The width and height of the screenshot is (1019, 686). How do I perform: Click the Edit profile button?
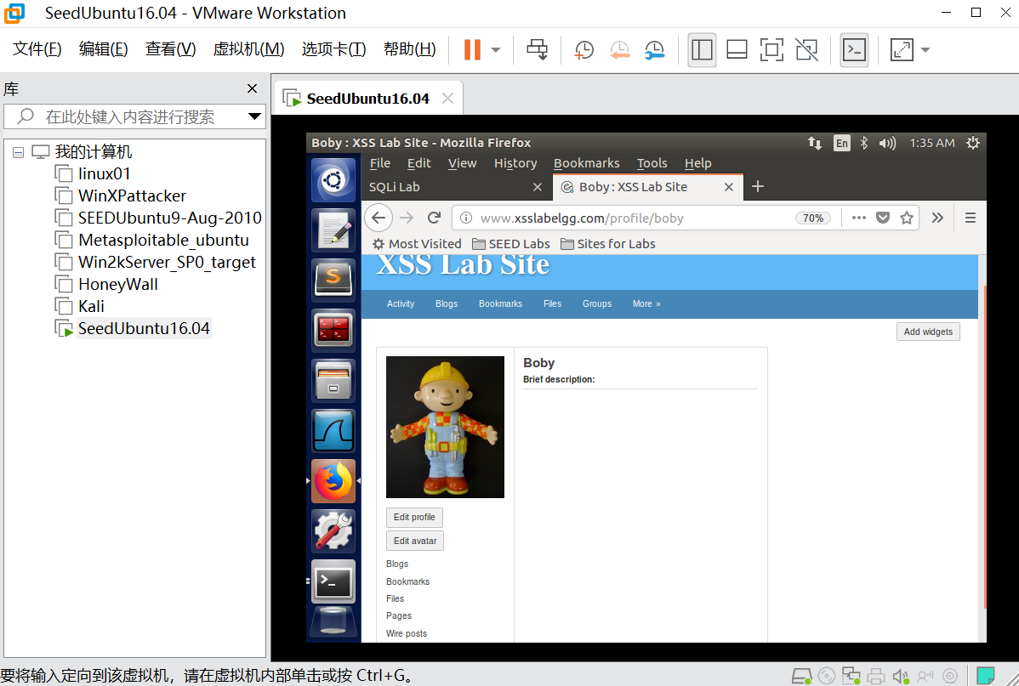(414, 517)
